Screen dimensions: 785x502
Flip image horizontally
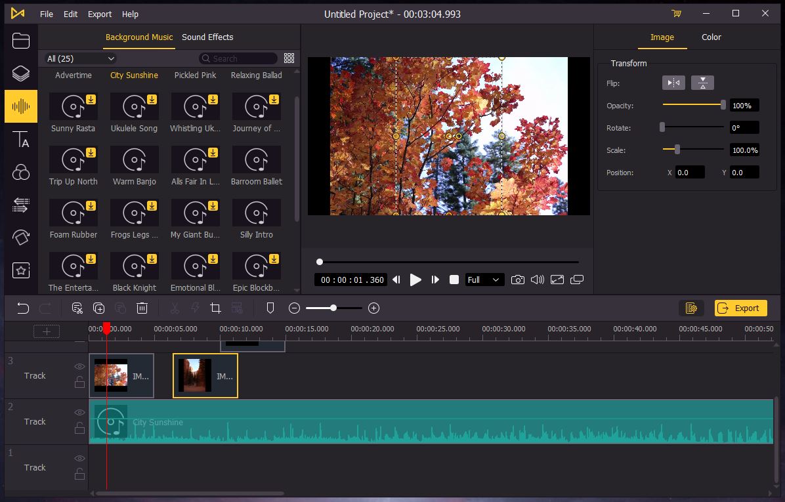coord(673,83)
